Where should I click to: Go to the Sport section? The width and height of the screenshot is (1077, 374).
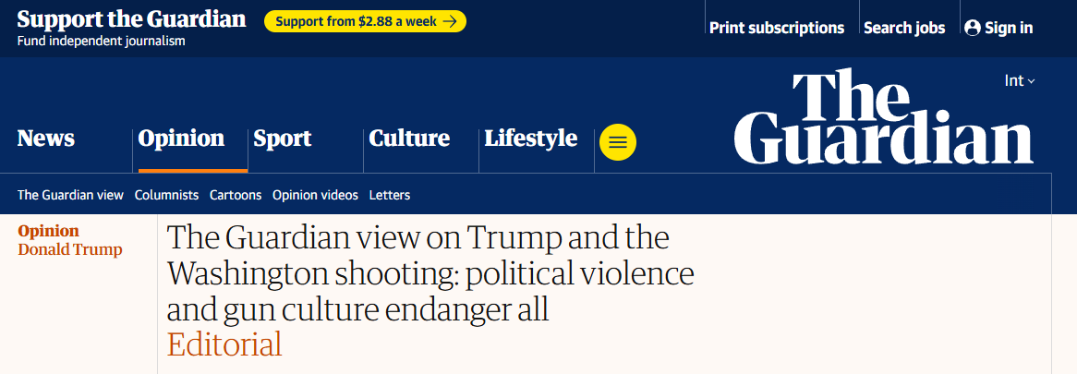(x=283, y=139)
